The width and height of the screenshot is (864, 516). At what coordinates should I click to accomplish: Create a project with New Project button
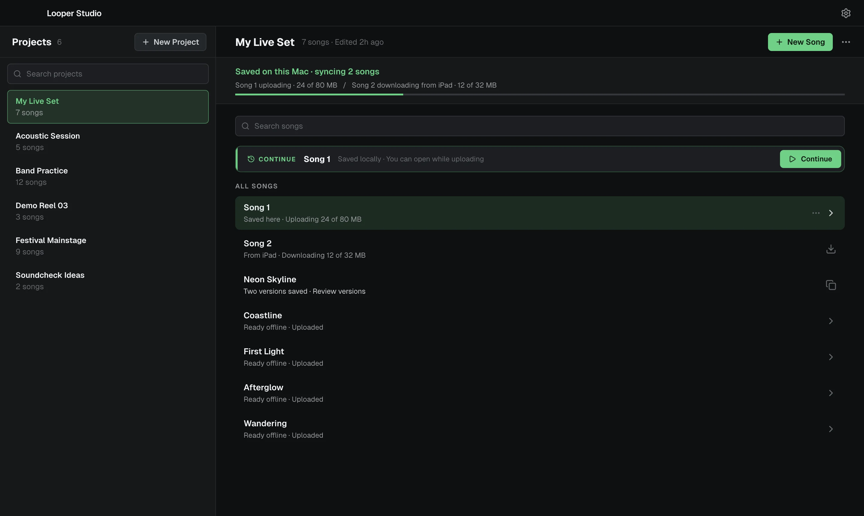170,42
